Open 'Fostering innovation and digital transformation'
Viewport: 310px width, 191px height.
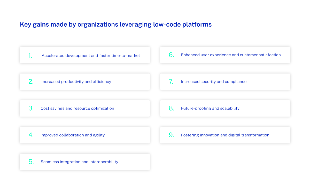(x=225, y=135)
